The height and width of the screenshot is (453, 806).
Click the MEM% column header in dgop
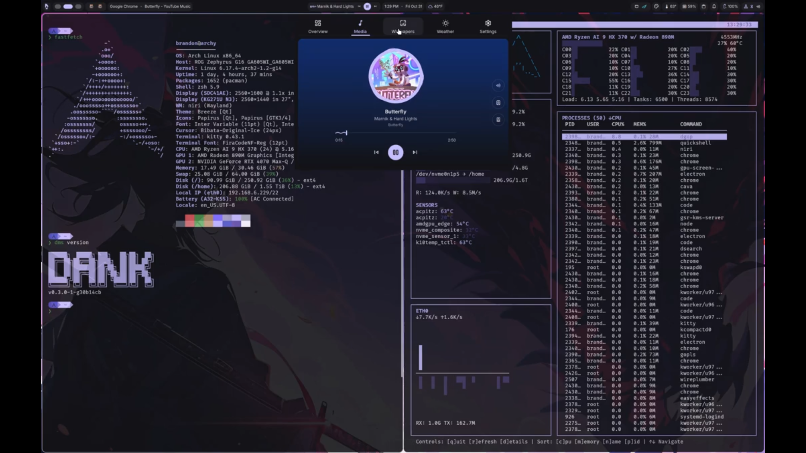639,124
